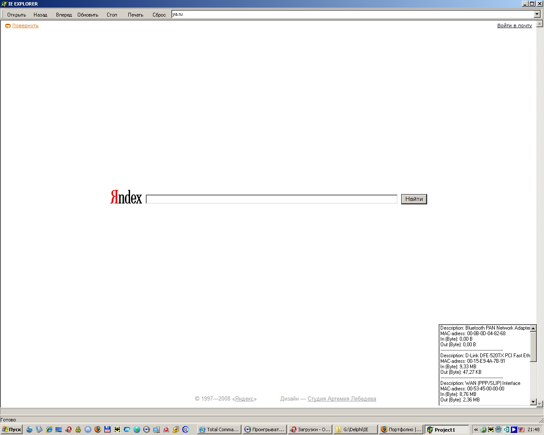Click the 21:48 system clock
544x435 pixels.
click(x=533, y=429)
